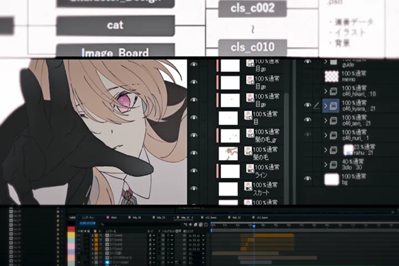Expand the o46_nuri folder
399x266 pixels.
[326, 135]
